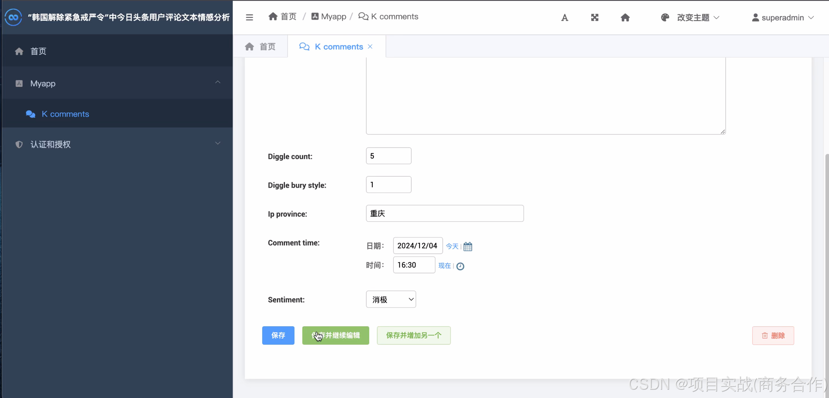Click the Ip province input field
This screenshot has height=398, width=829.
click(x=445, y=213)
